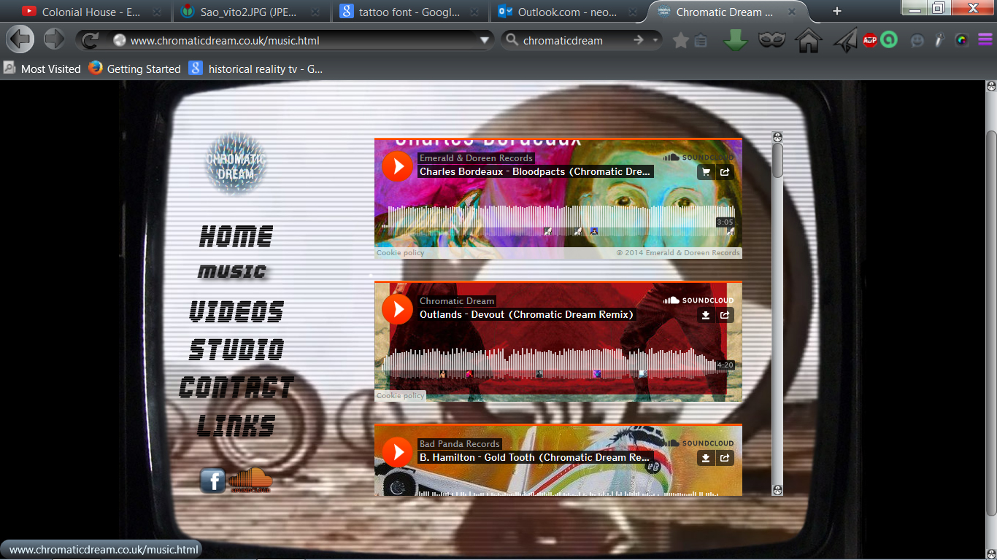Download the B. Hamilton Gold Tooth track

705,458
